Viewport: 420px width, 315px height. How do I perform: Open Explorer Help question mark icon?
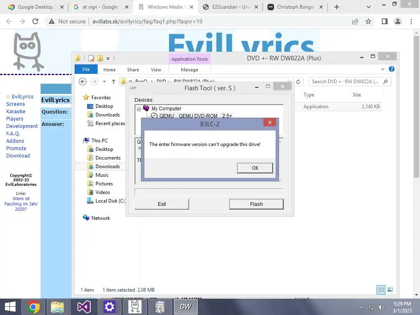[x=392, y=69]
